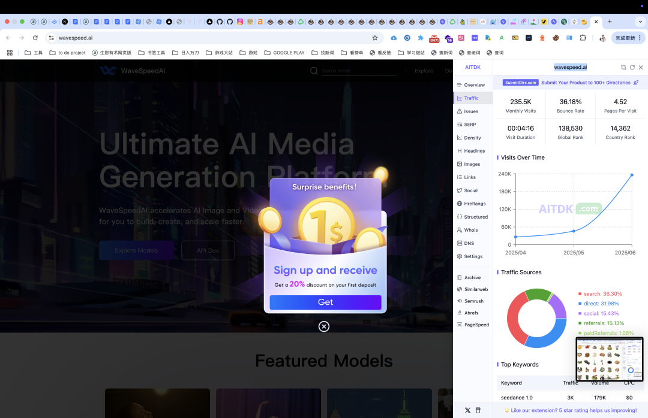Image resolution: width=648 pixels, height=418 pixels.
Task: Open a new browser tab
Action: coord(610,22)
